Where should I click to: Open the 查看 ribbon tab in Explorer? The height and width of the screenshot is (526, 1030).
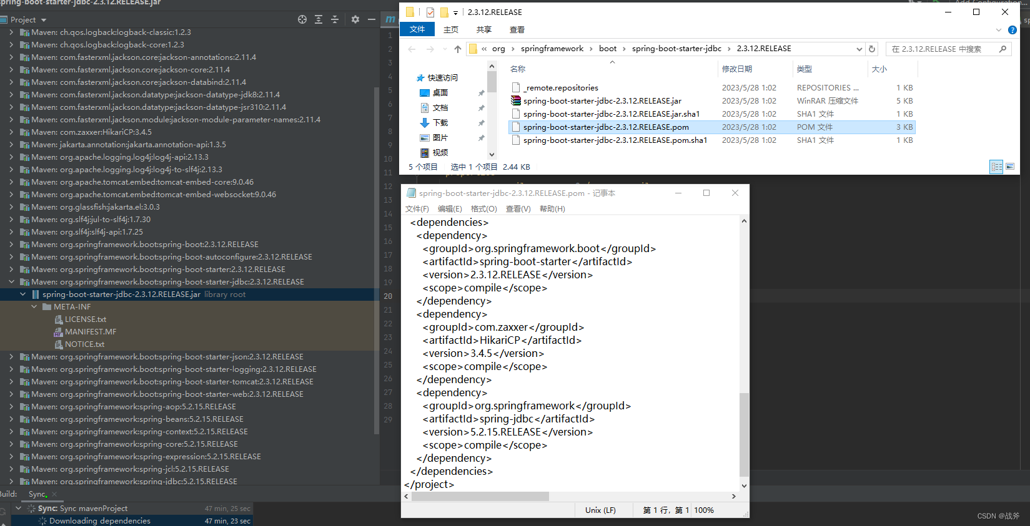click(517, 29)
